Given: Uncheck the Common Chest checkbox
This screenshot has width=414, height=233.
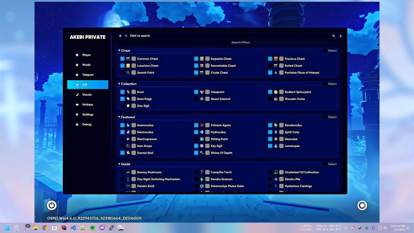Looking at the screenshot, I should click(122, 59).
